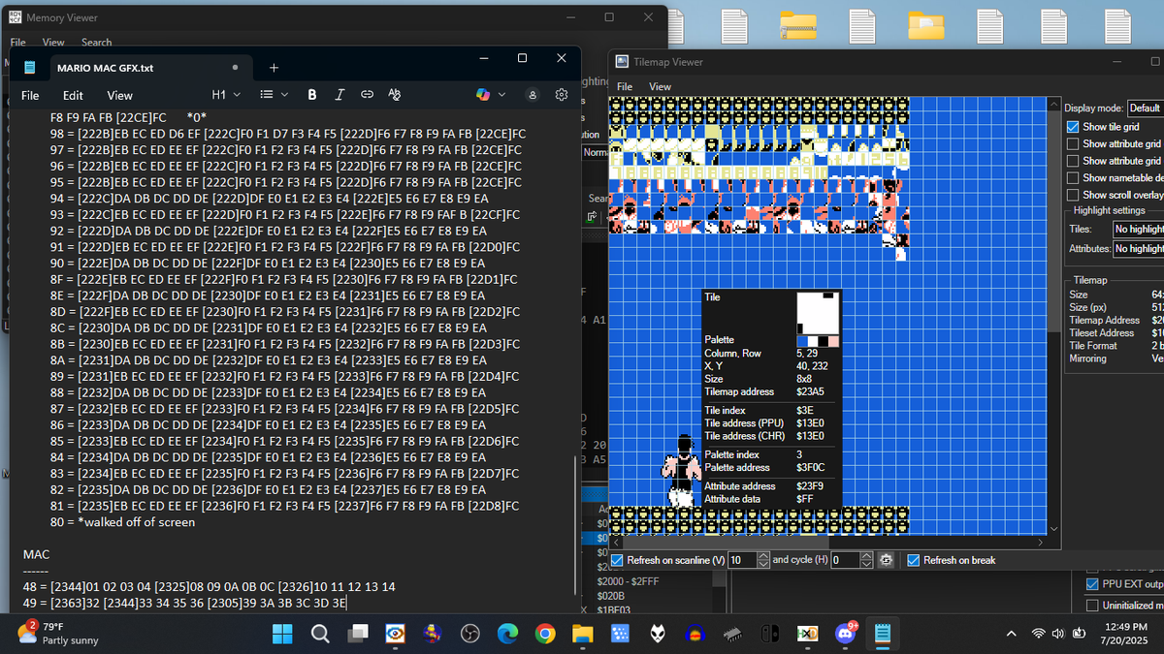Open the Windows Start menu
This screenshot has height=654, width=1164.
pos(282,634)
